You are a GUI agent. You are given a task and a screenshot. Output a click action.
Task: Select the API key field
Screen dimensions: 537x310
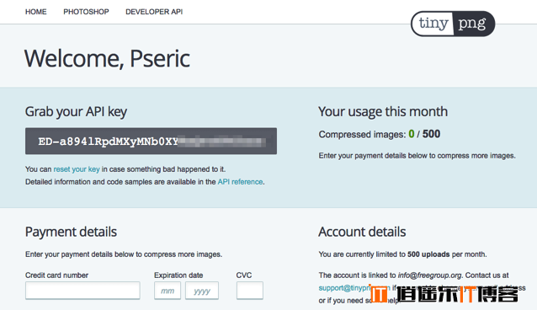pyautogui.click(x=151, y=141)
